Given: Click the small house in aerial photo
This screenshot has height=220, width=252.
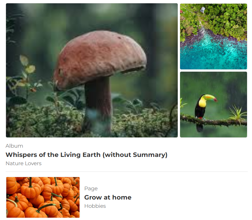Looking at the screenshot, I should click(x=203, y=10).
